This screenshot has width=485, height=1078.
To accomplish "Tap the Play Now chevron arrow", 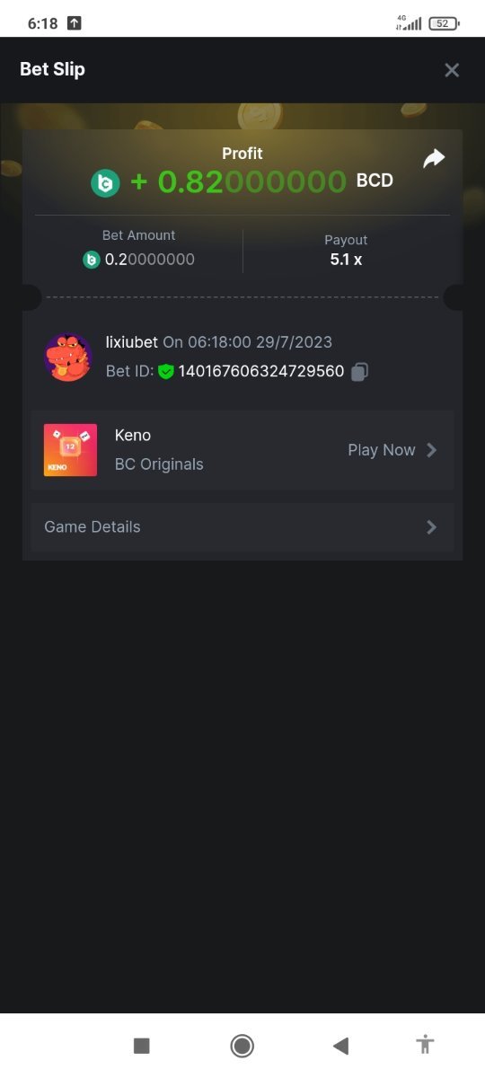I will 432,450.
